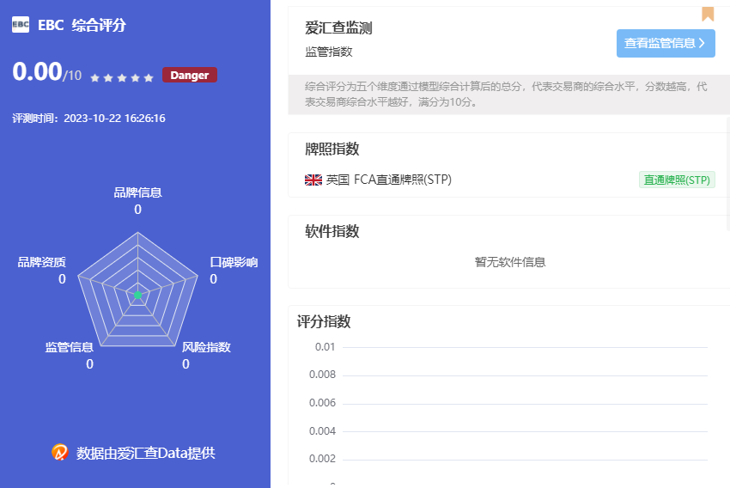Click the 评分指数 chart heading
The image size is (730, 488).
pyautogui.click(x=324, y=321)
